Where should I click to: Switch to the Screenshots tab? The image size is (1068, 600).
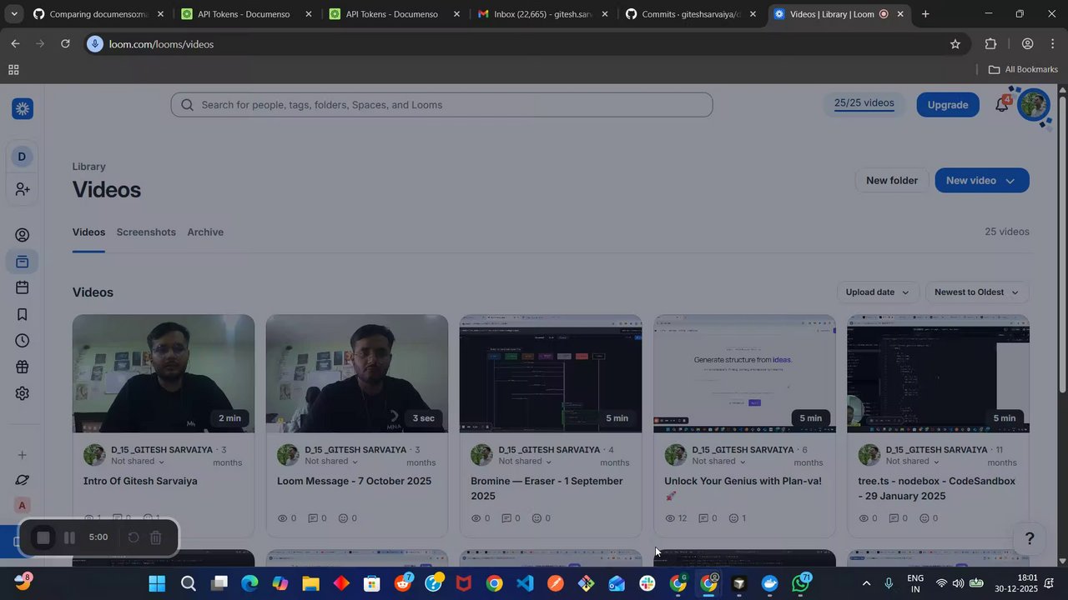coord(146,232)
